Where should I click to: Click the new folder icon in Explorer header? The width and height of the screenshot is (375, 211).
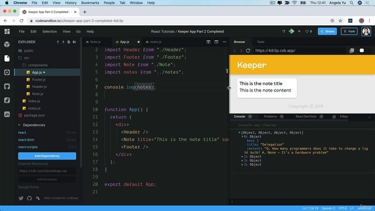click(x=74, y=42)
